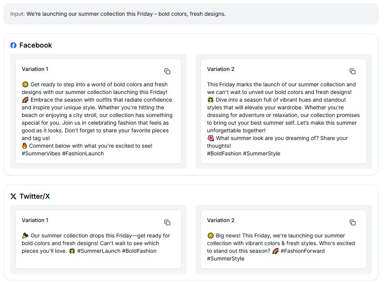Click hashtag #BoldFashion in Facebook Variation 2

coord(224,153)
